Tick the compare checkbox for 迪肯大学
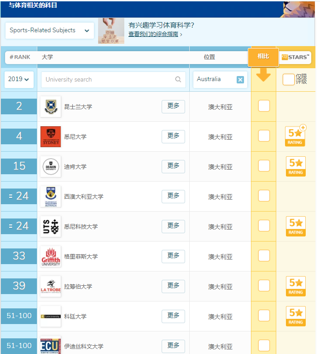This screenshot has width=320, height=354. (x=264, y=166)
